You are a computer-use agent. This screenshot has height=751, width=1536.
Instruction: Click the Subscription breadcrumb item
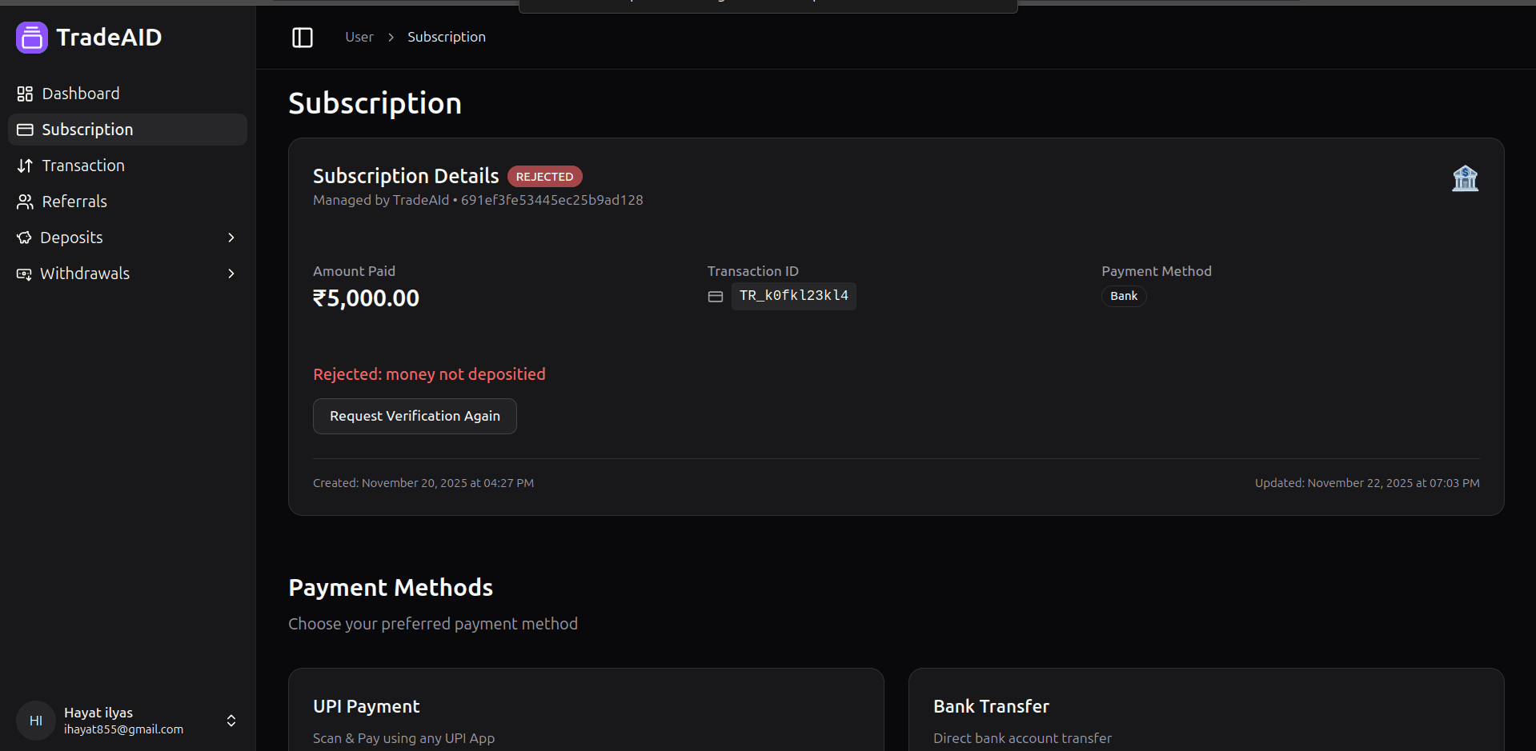[x=447, y=37]
